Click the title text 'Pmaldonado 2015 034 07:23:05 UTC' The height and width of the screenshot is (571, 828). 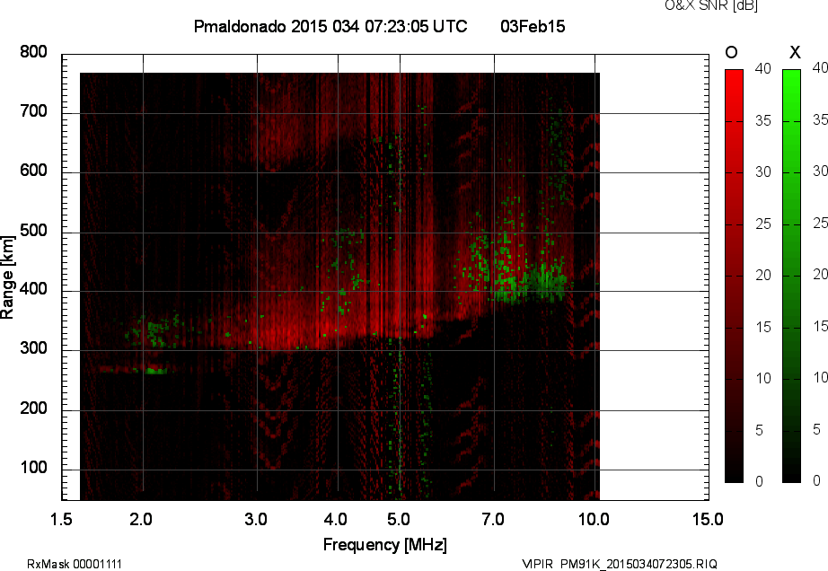point(330,26)
